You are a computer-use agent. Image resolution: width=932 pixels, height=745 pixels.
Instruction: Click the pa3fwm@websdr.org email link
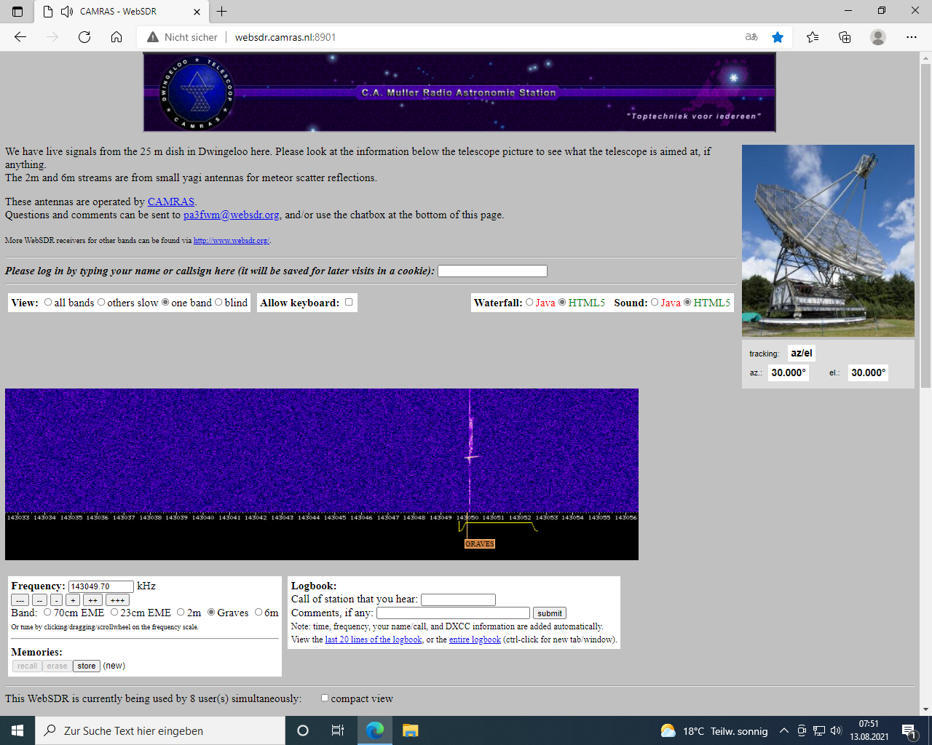tap(232, 215)
